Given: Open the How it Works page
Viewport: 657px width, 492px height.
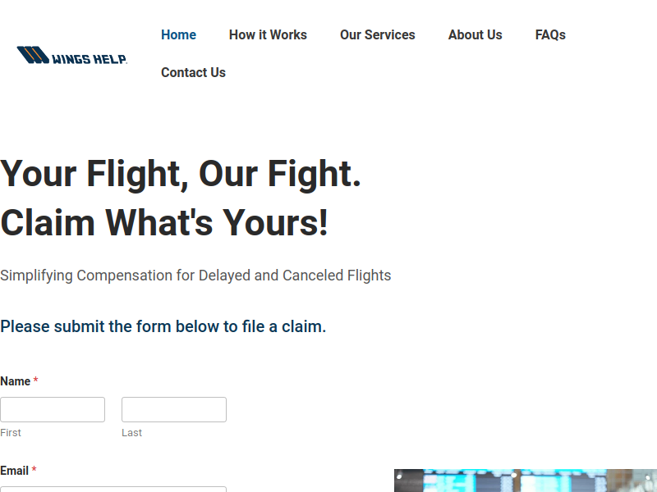Looking at the screenshot, I should [x=268, y=34].
